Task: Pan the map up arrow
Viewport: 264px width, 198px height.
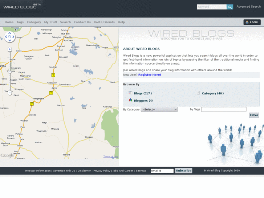Action: 9,33
